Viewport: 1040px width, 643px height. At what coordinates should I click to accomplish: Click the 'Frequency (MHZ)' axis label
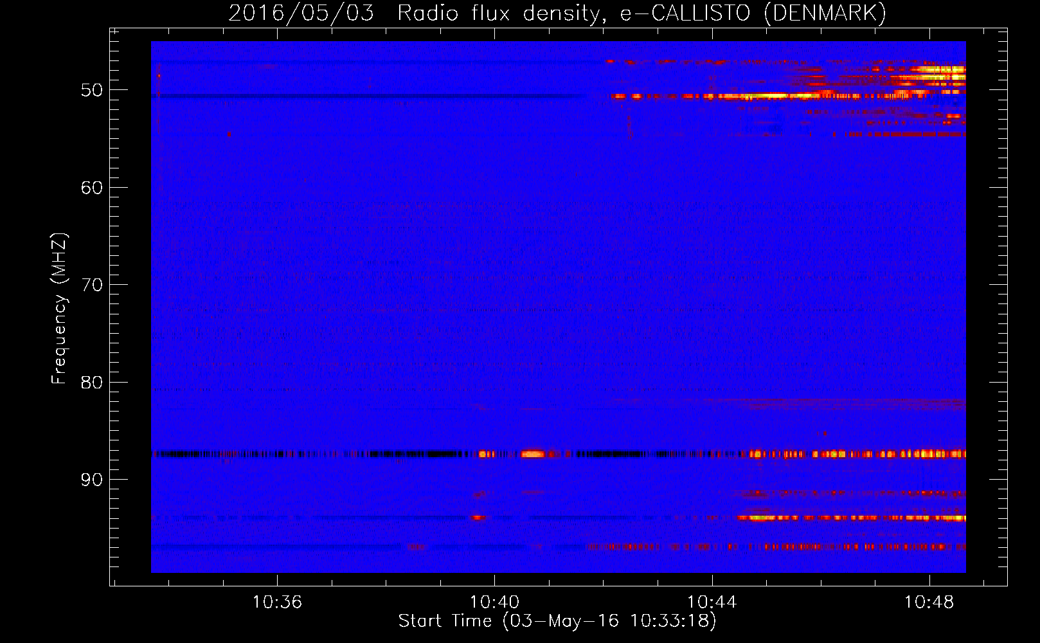click(59, 309)
